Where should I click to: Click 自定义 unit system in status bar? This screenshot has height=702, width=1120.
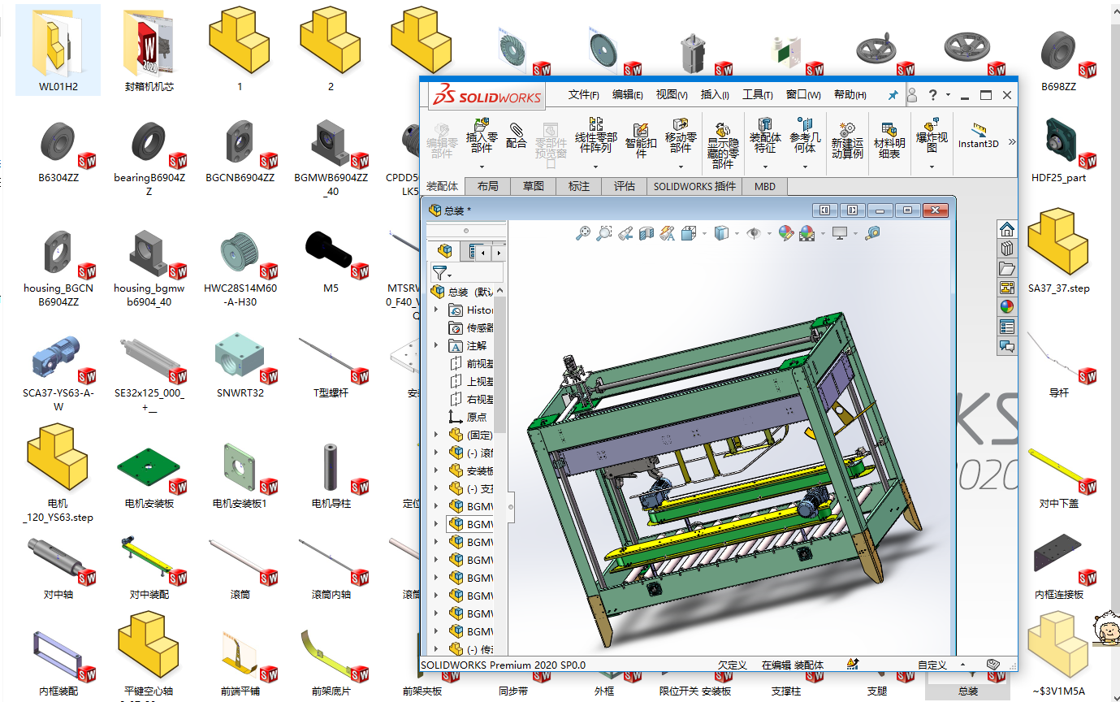pos(932,665)
